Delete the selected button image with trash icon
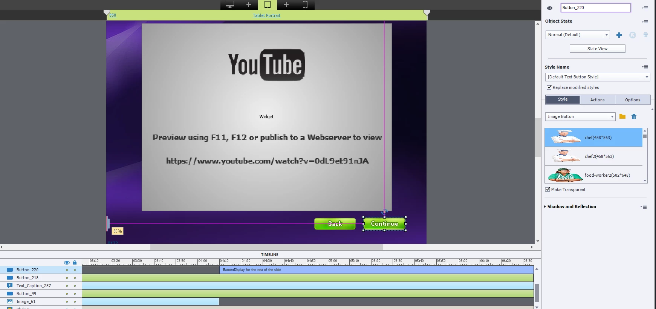This screenshot has height=309, width=656. [634, 117]
